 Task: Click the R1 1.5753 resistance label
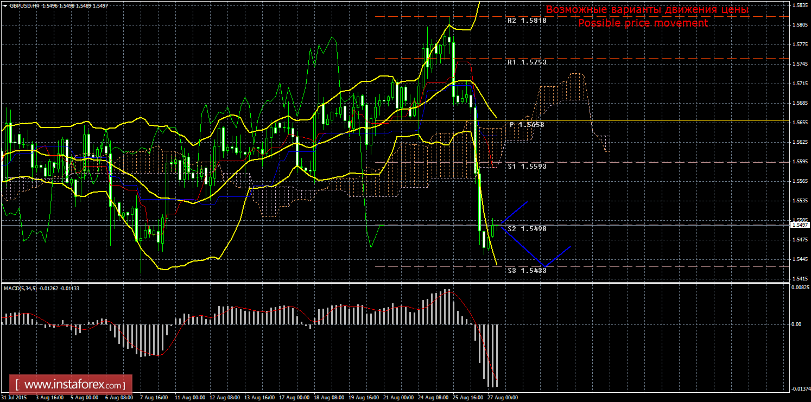coord(527,62)
